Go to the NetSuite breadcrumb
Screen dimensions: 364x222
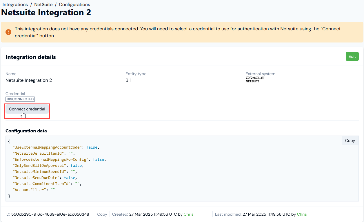tap(43, 5)
